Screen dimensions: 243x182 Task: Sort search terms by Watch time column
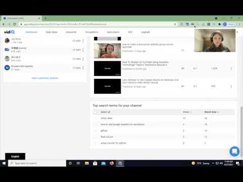[x=211, y=112]
